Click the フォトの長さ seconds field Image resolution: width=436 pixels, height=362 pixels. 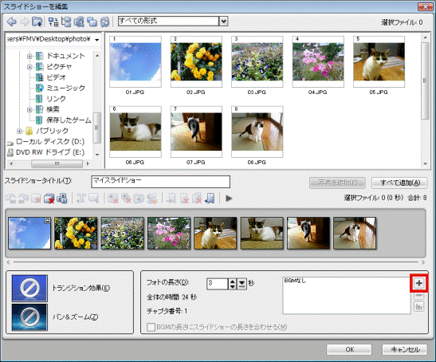tap(218, 284)
